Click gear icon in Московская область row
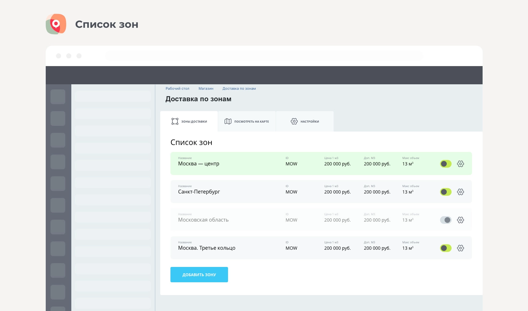 (x=460, y=220)
